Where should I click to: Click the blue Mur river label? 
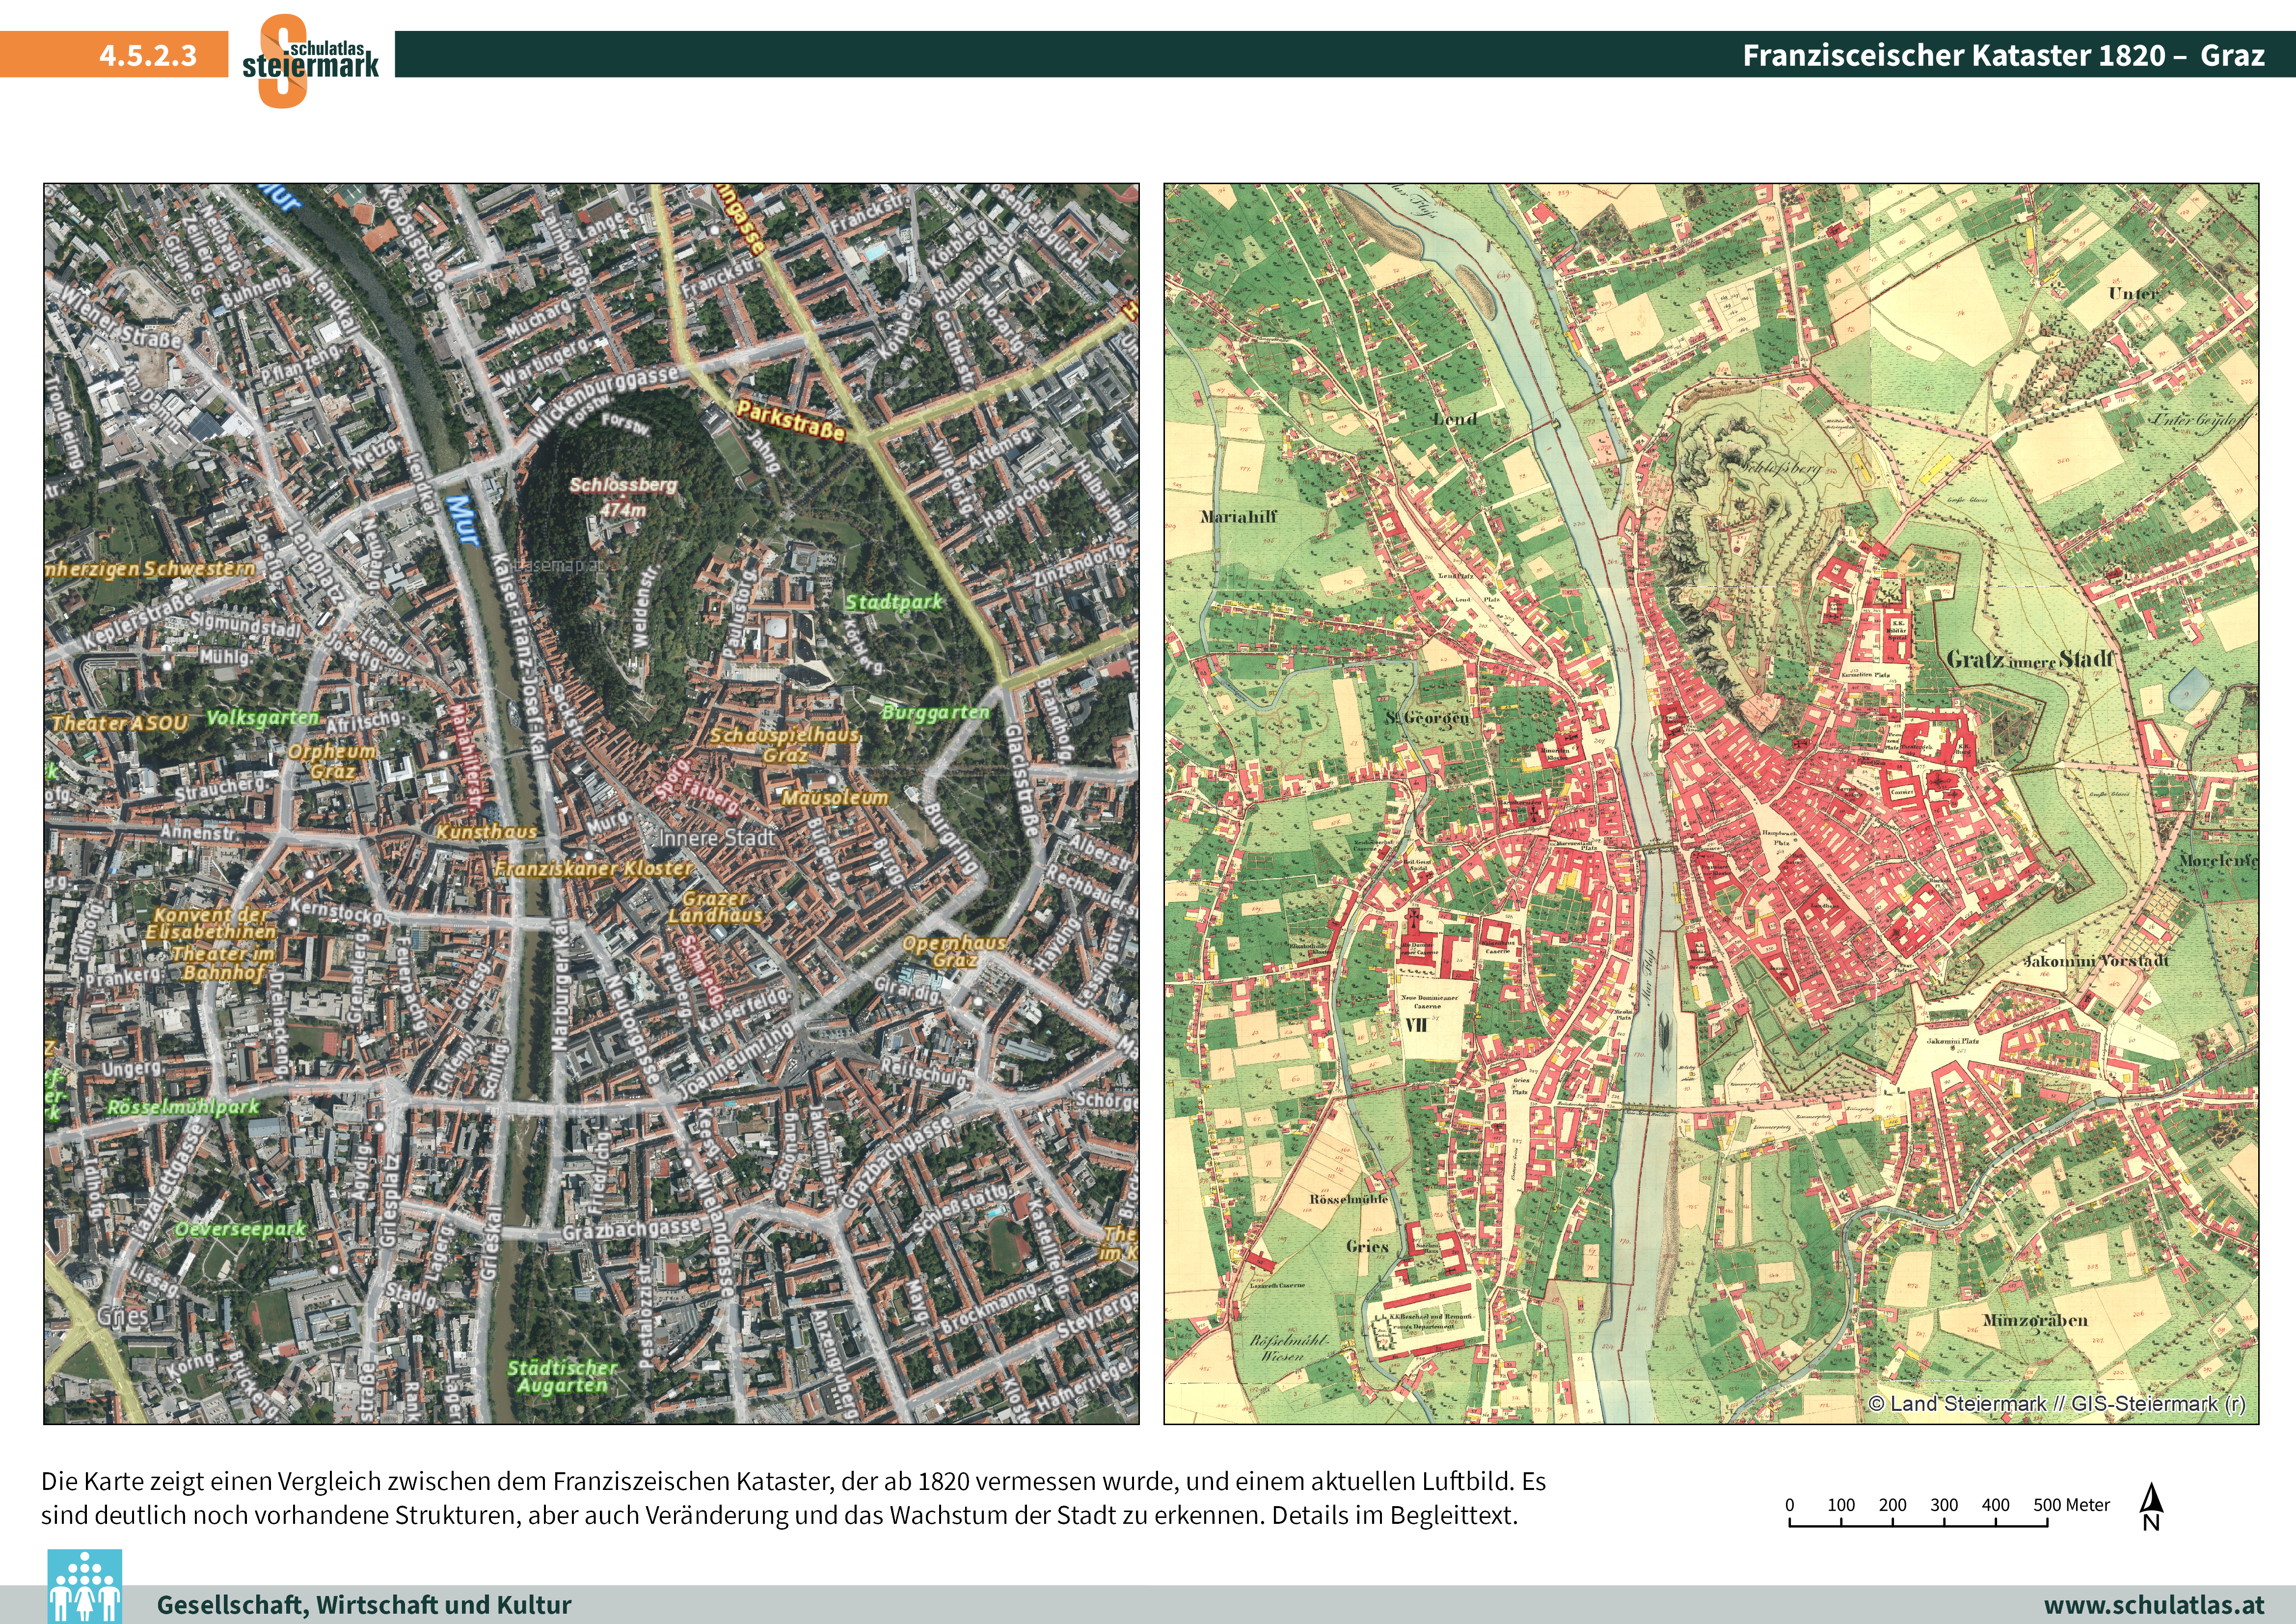462,520
